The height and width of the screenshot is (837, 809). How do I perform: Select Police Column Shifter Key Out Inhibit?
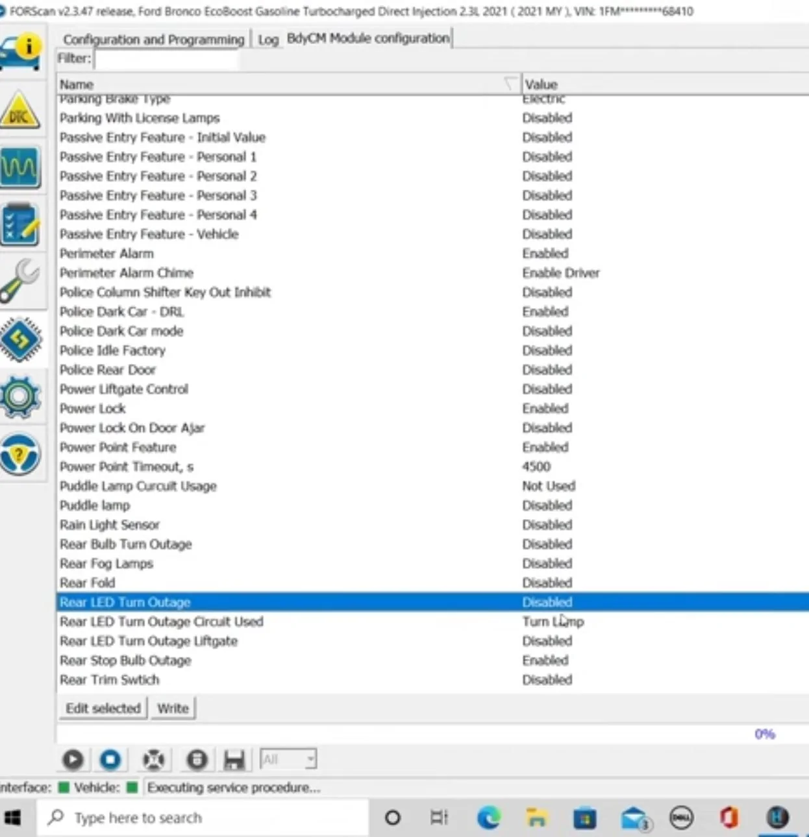click(433, 293)
